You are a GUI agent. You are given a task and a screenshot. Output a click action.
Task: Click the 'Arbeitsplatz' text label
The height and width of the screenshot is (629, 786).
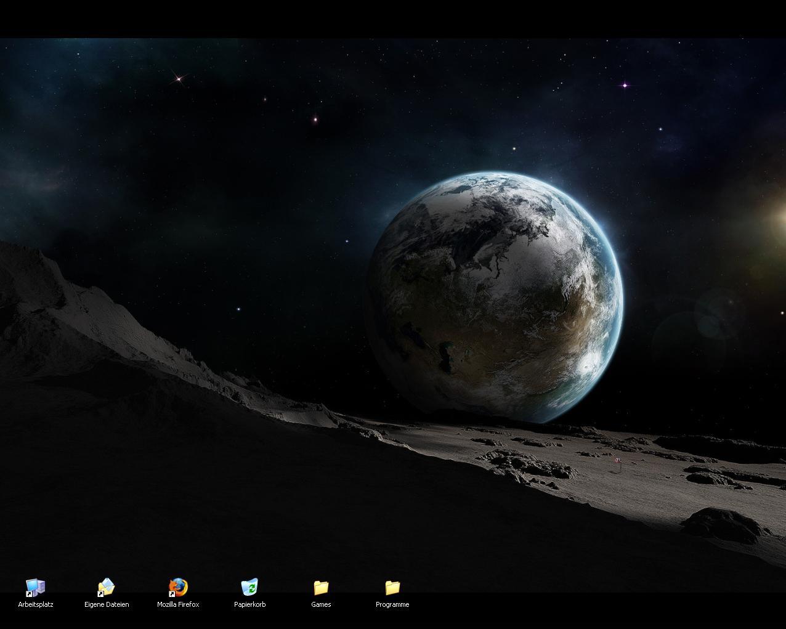pyautogui.click(x=36, y=604)
